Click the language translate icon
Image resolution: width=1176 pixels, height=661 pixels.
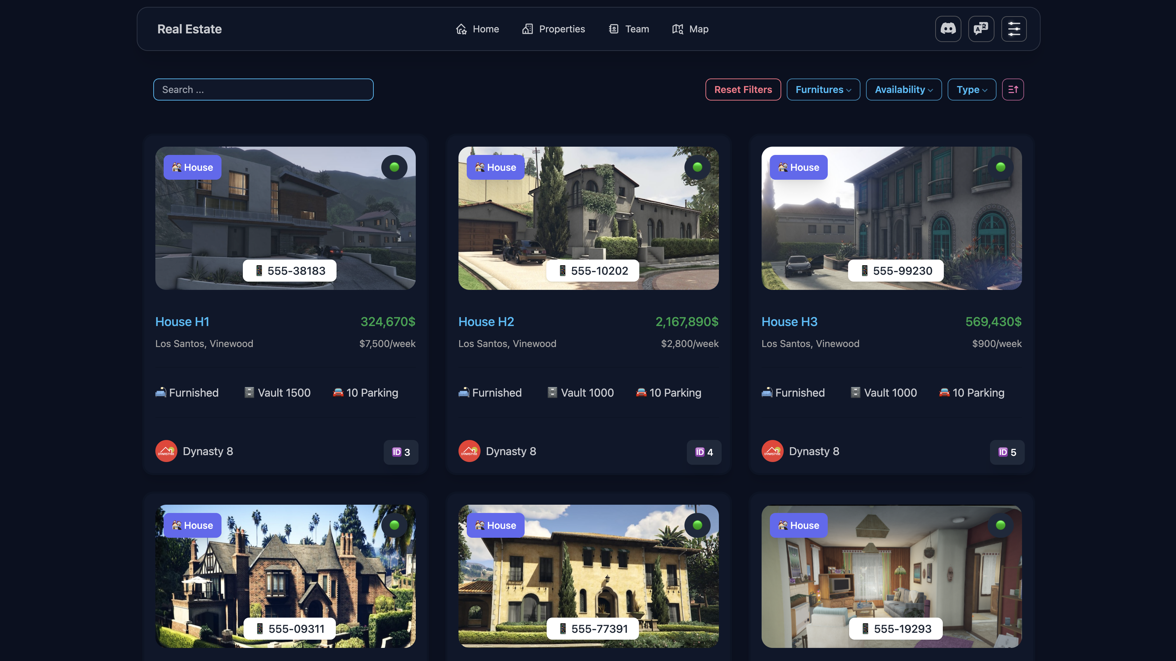pos(981,29)
